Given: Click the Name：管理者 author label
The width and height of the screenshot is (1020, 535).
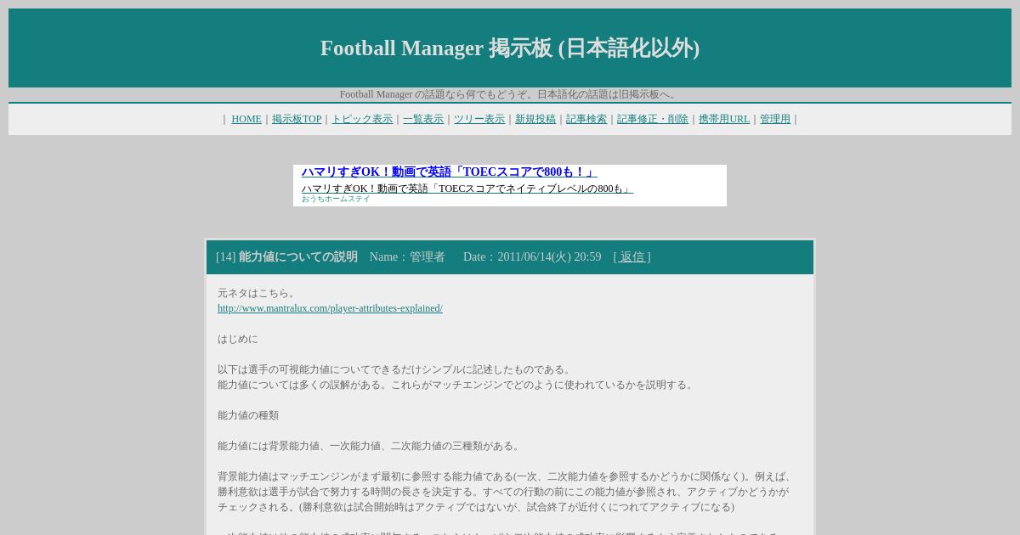Looking at the screenshot, I should click(407, 257).
